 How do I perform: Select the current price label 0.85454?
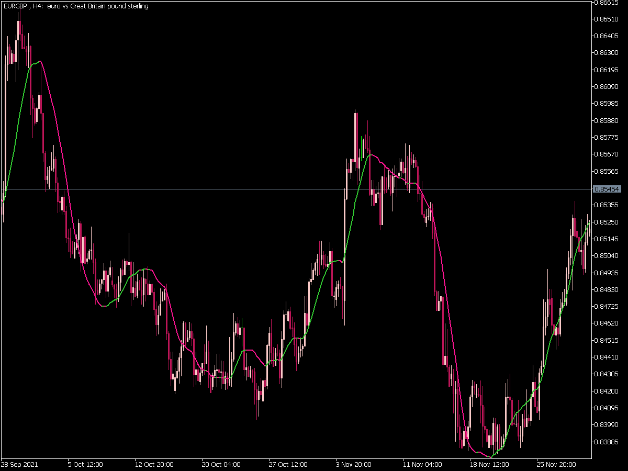tap(607, 189)
